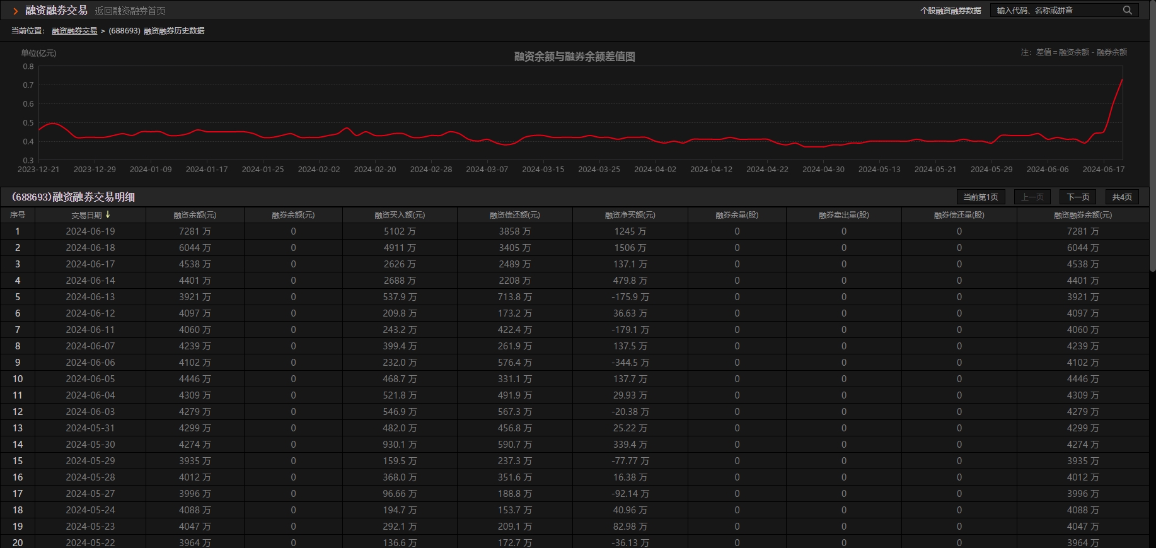Click the 融资偿还额(元) column header
This screenshot has height=548, width=1156.
(x=514, y=215)
